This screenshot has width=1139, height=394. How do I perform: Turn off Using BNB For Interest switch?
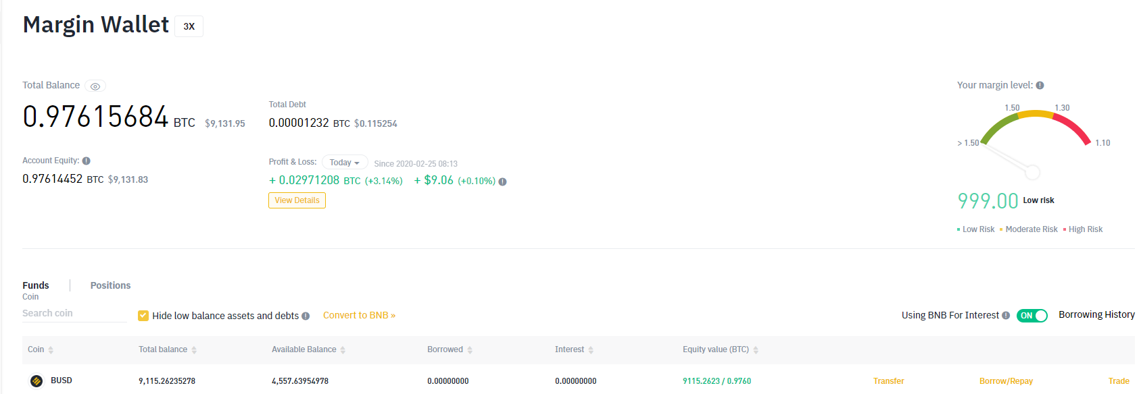1032,316
